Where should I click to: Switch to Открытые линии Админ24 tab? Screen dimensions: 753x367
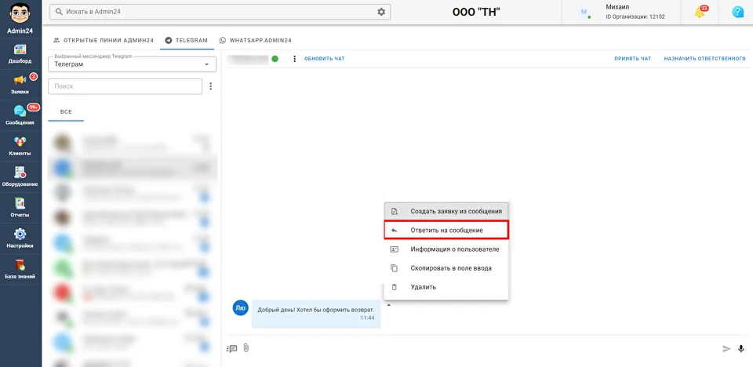point(104,40)
